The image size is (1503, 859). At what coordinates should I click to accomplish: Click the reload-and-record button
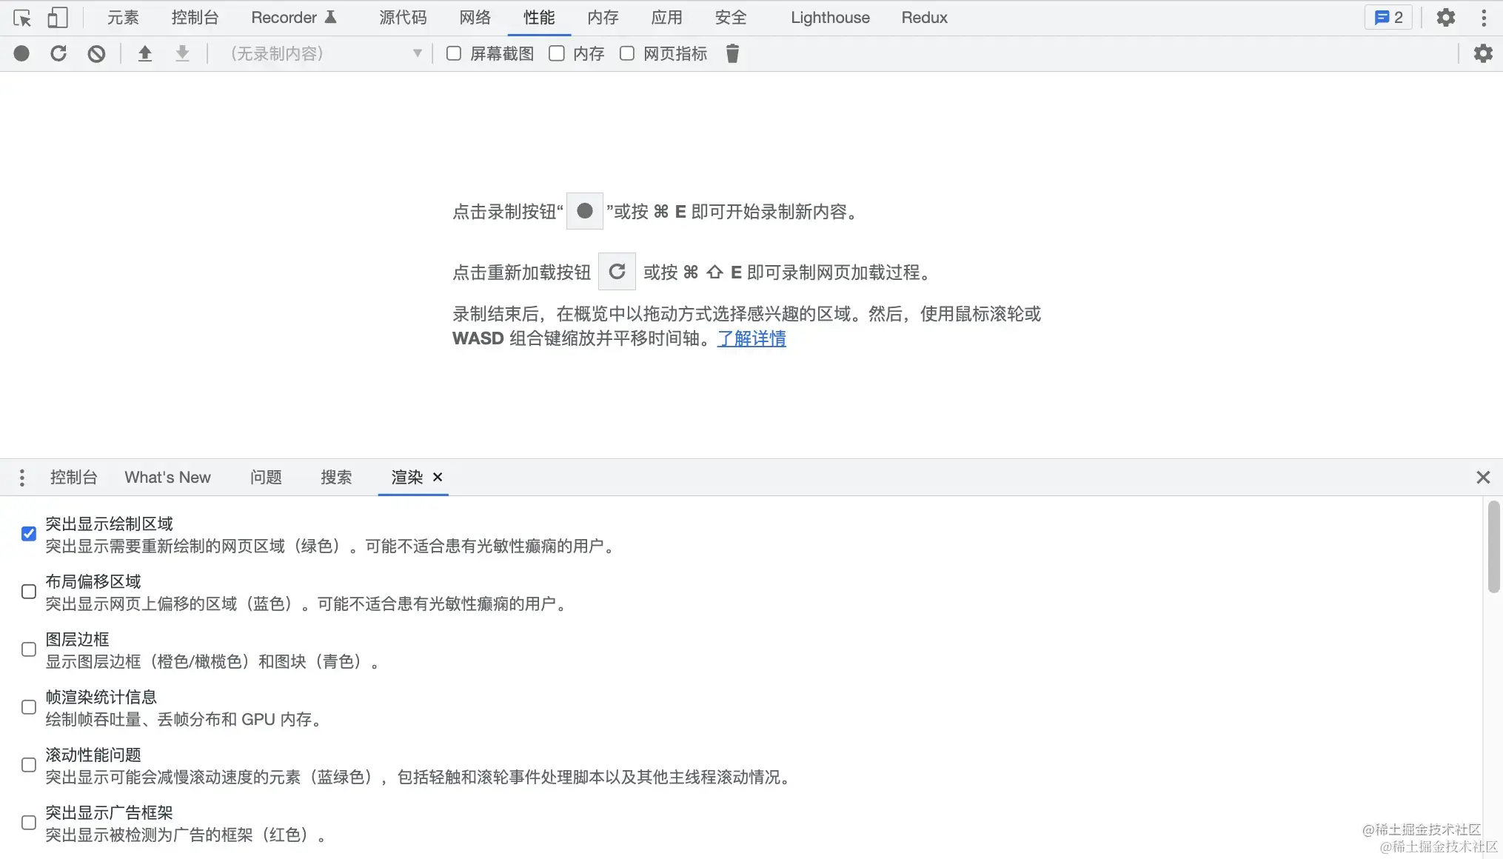click(58, 53)
